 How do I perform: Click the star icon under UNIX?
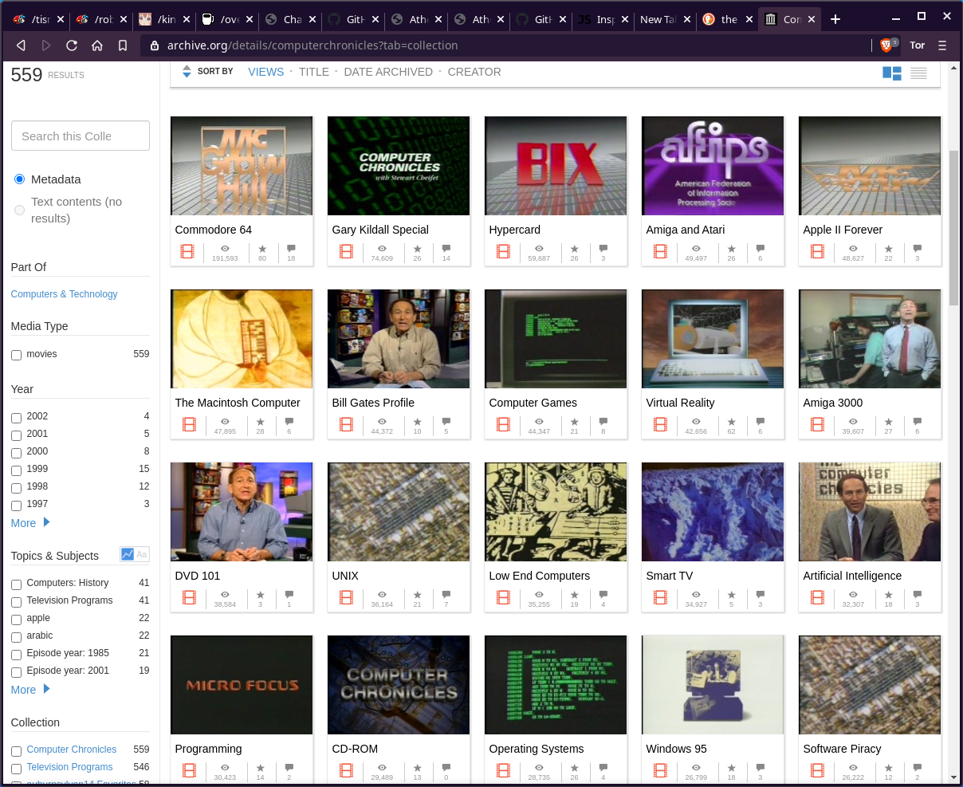(417, 595)
